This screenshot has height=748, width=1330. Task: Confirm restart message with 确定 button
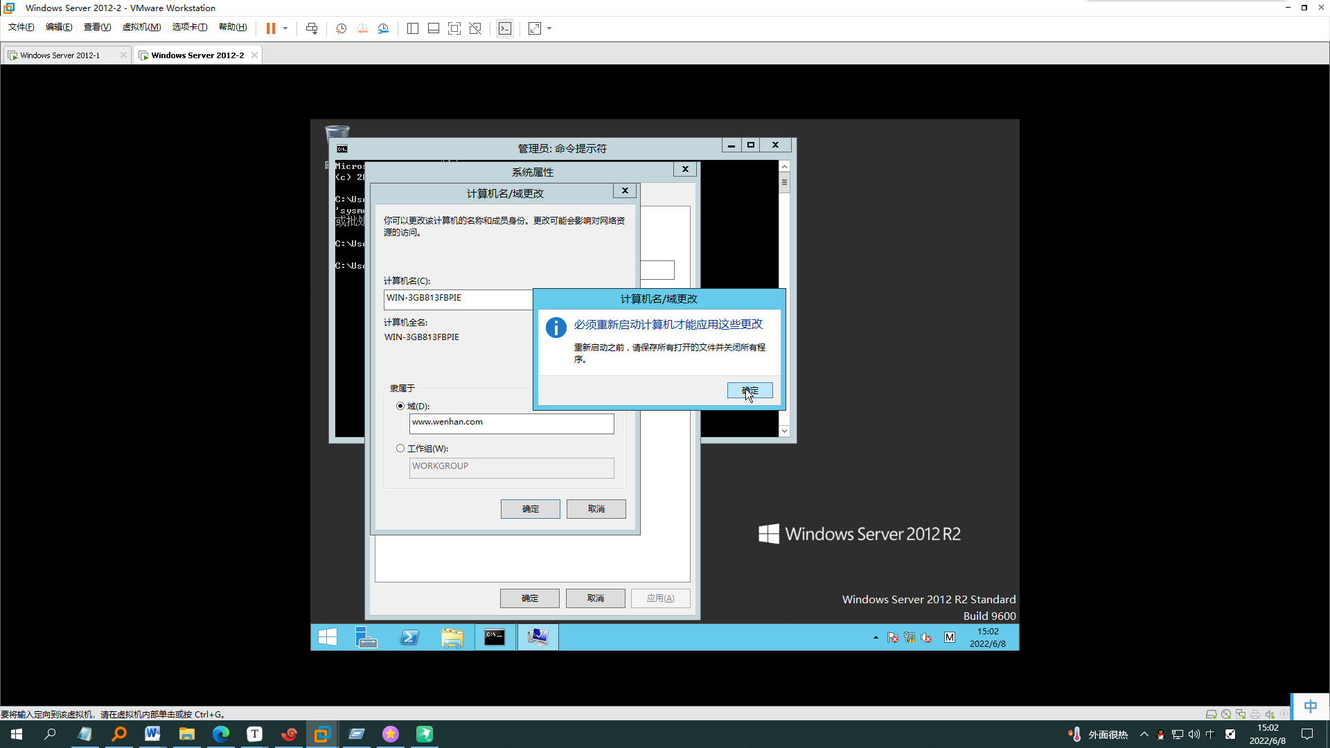tap(750, 391)
